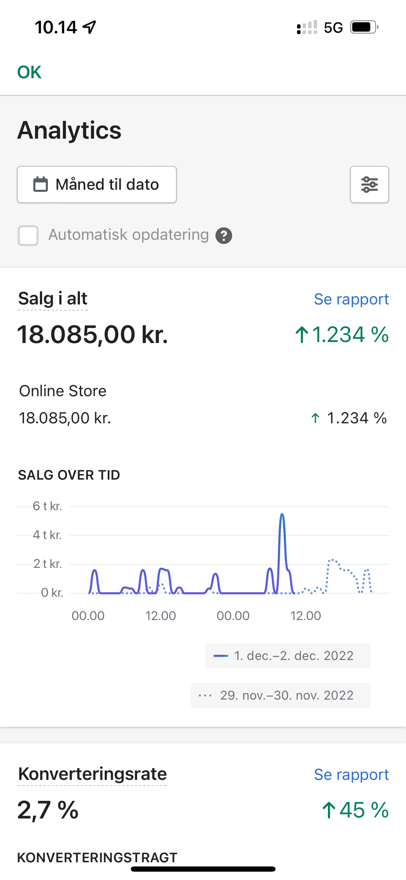Tap the battery icon in status bar

364,27
